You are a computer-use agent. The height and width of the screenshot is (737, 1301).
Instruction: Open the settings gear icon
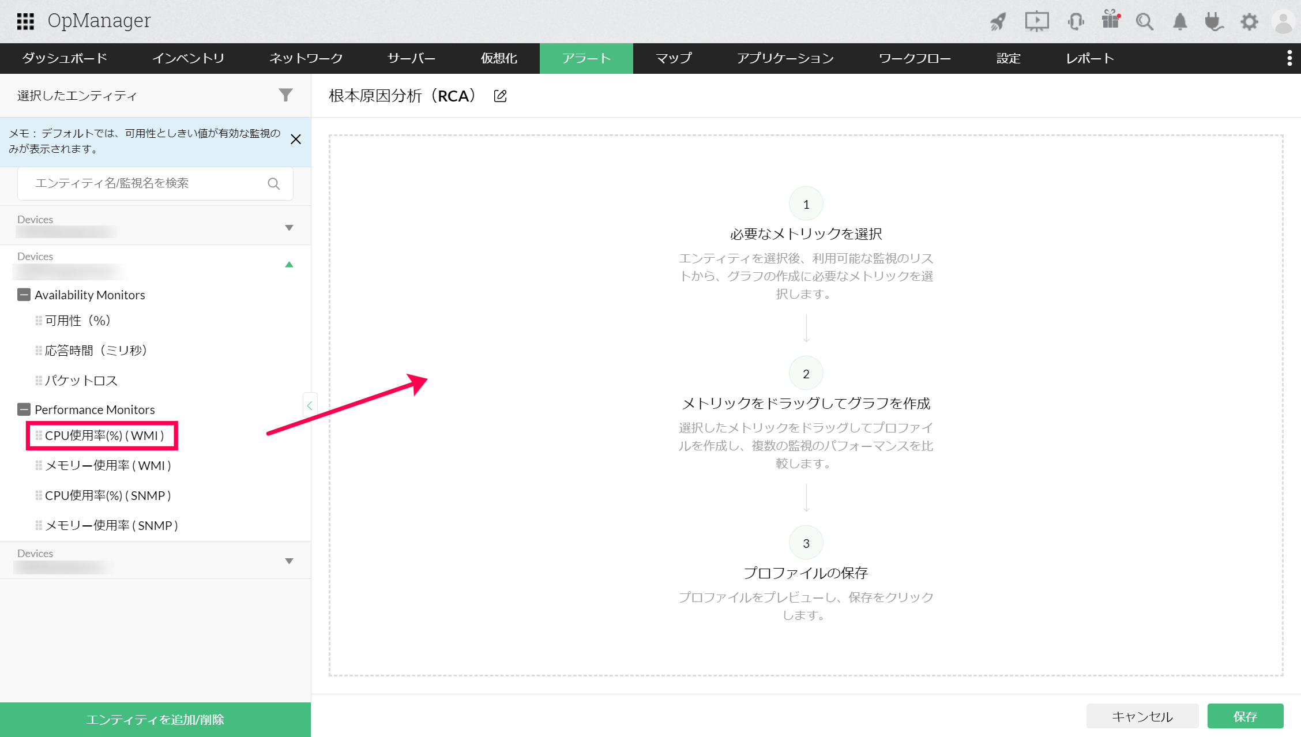point(1249,22)
